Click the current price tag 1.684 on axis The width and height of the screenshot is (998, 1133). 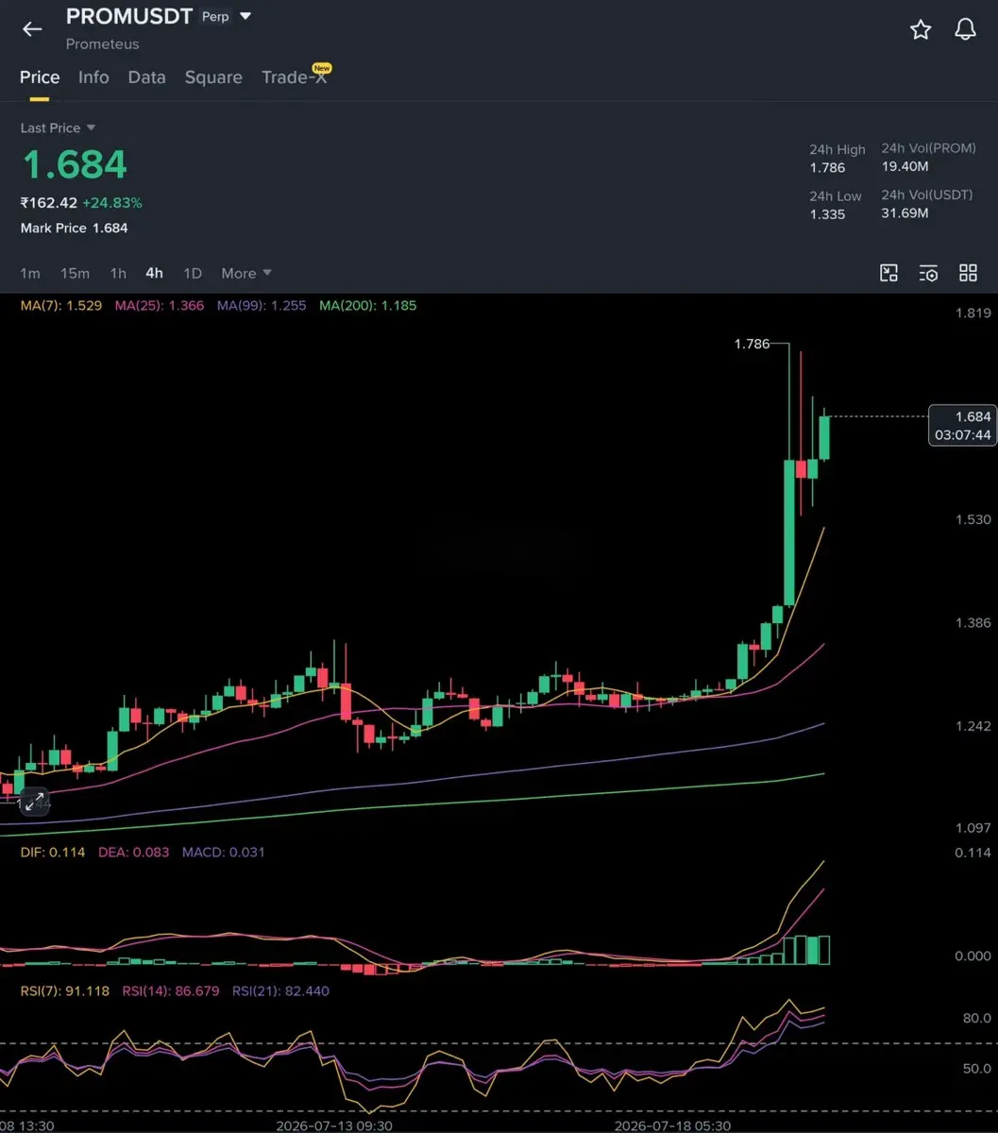(x=962, y=425)
